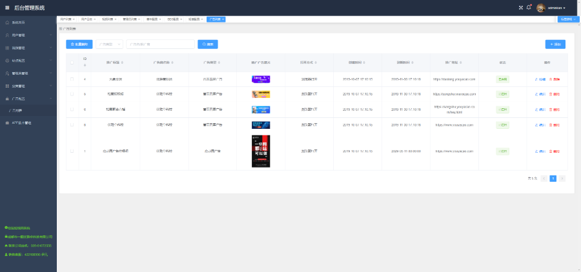Open the admin username dropdown
The image size is (581, 272).
556,8
